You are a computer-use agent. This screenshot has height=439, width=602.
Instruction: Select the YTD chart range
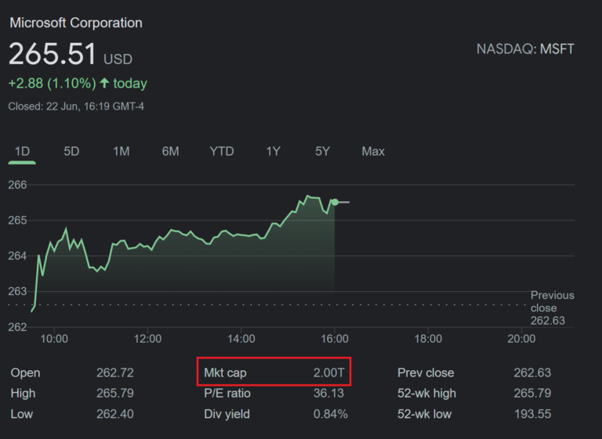(222, 151)
